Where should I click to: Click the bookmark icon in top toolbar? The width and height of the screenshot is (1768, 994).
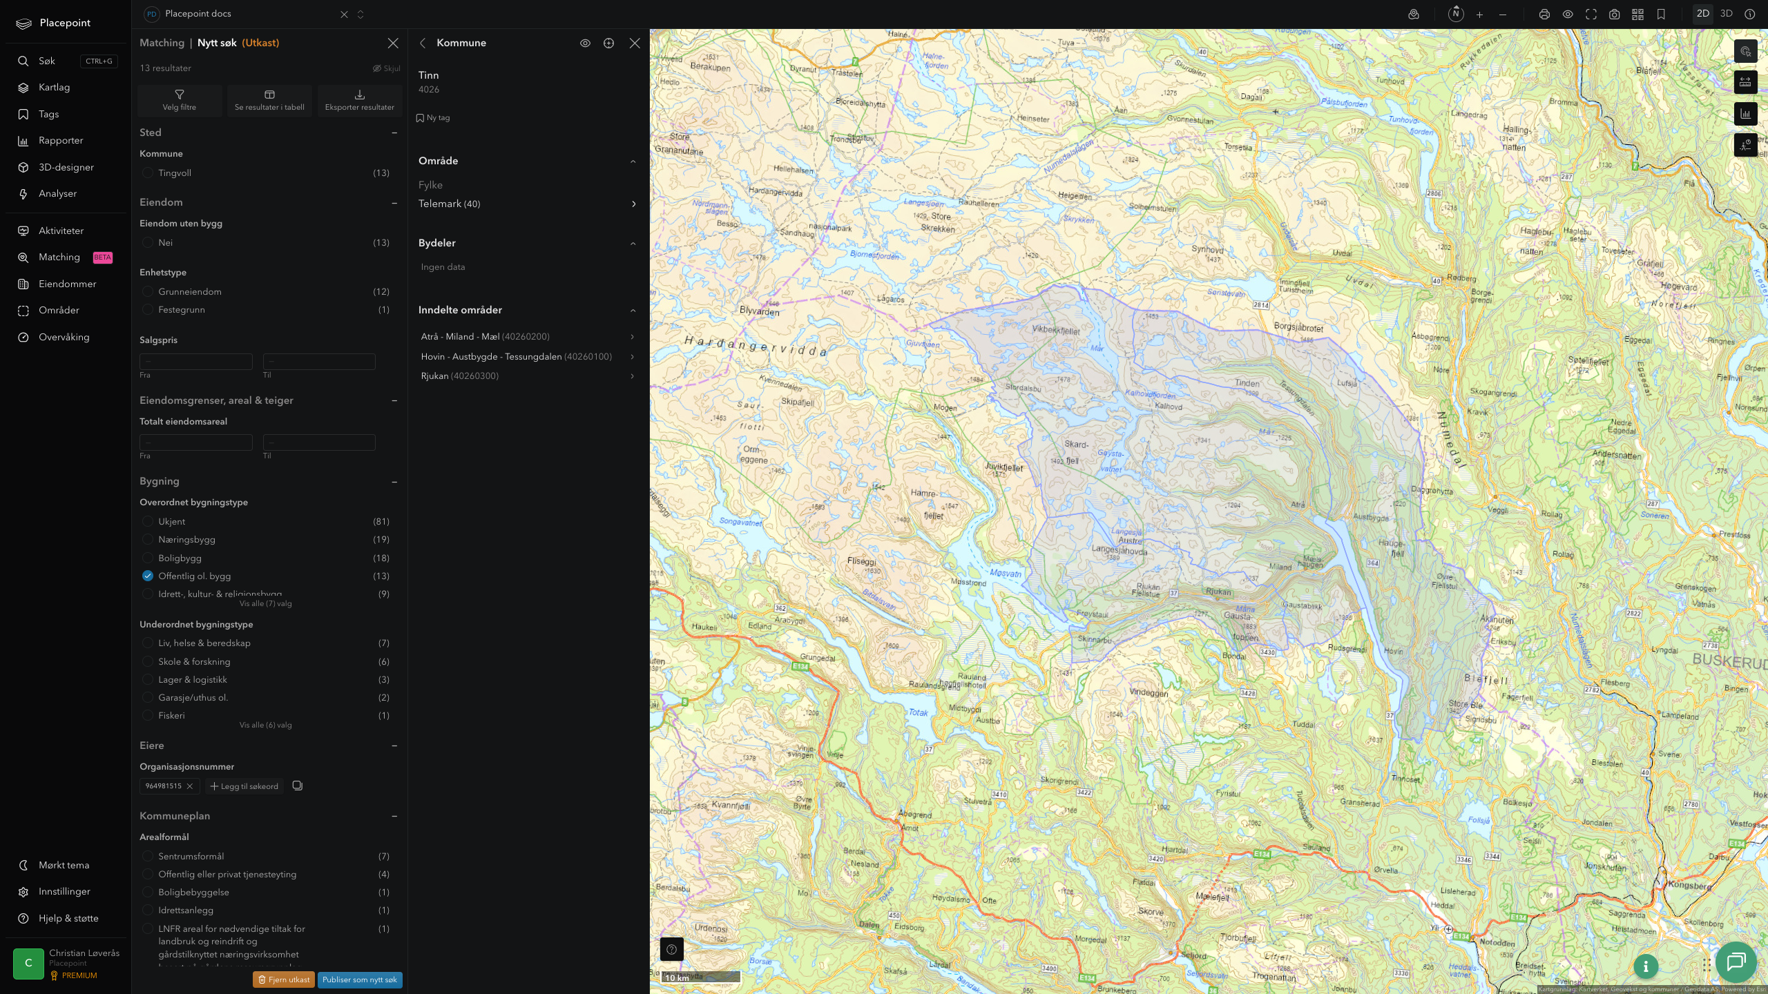pyautogui.click(x=1662, y=14)
